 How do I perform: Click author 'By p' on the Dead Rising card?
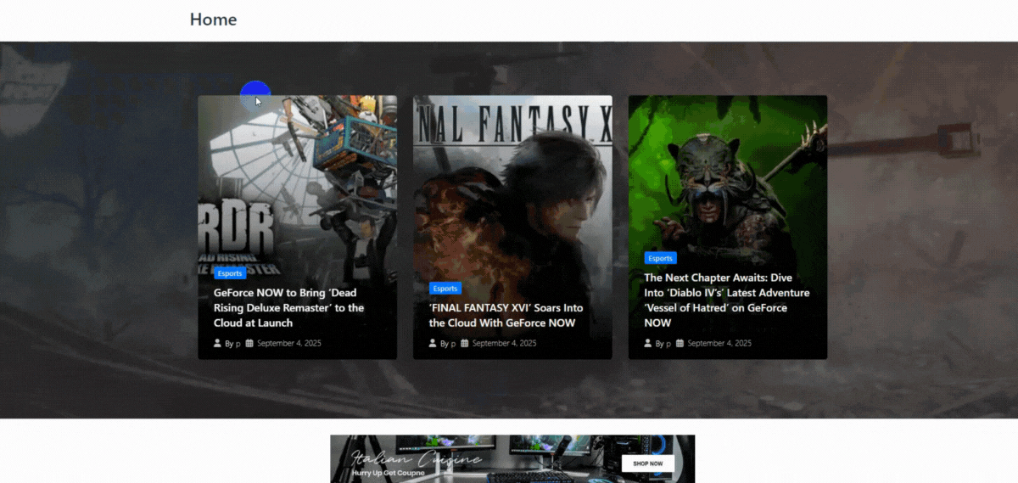(233, 344)
